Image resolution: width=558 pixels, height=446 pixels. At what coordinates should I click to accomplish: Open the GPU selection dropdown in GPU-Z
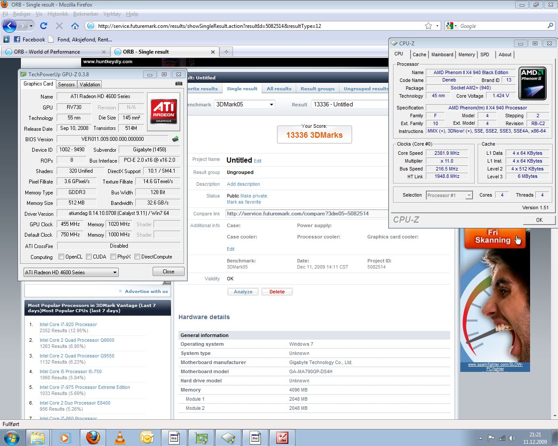(71, 272)
